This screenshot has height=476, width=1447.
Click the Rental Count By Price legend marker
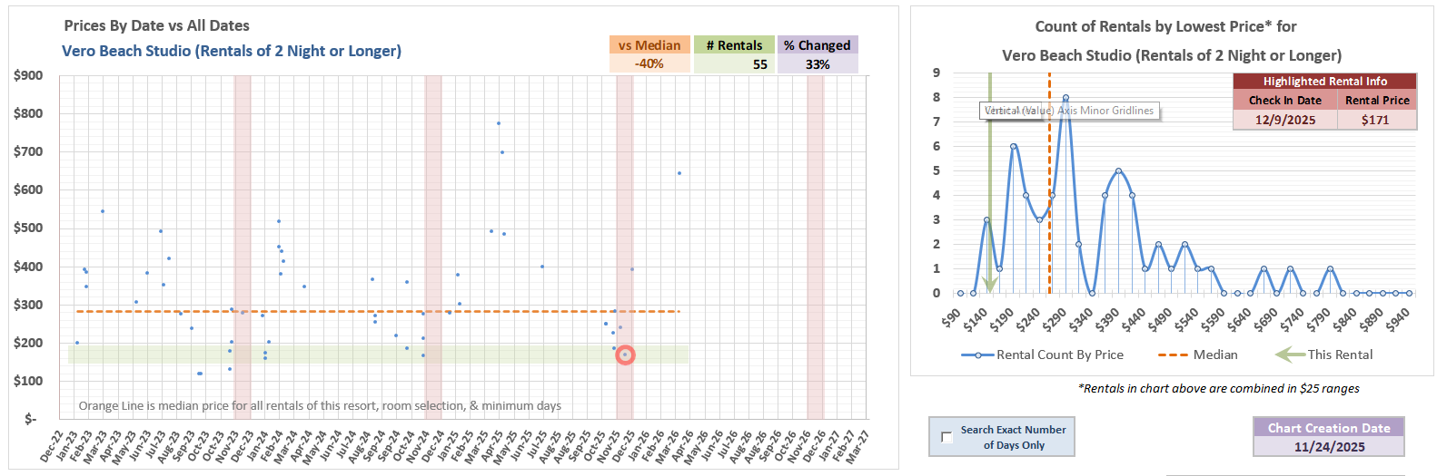[x=977, y=355]
